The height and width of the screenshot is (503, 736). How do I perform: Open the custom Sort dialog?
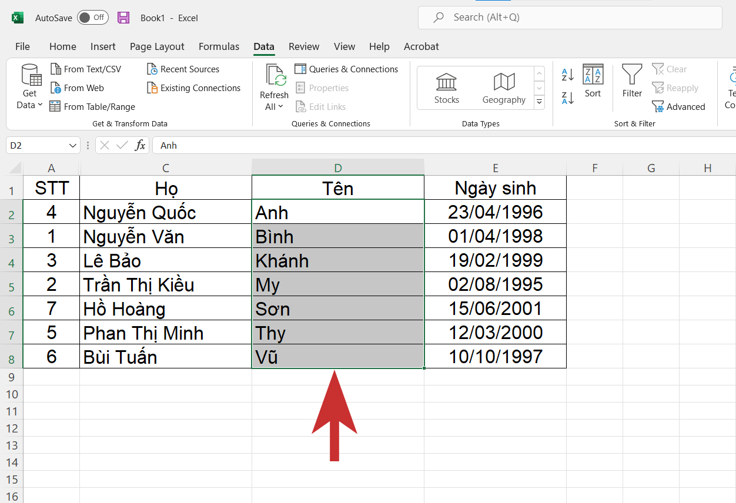pos(593,82)
